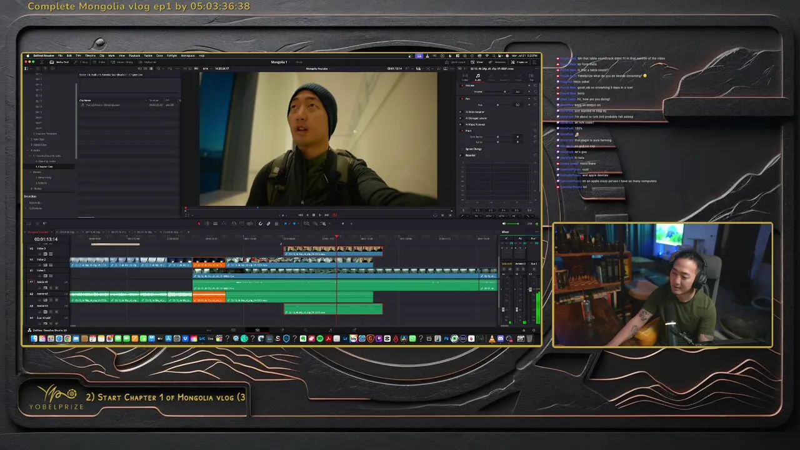800x450 pixels.
Task: Go to the Fairlight page icon
Action: point(331,329)
